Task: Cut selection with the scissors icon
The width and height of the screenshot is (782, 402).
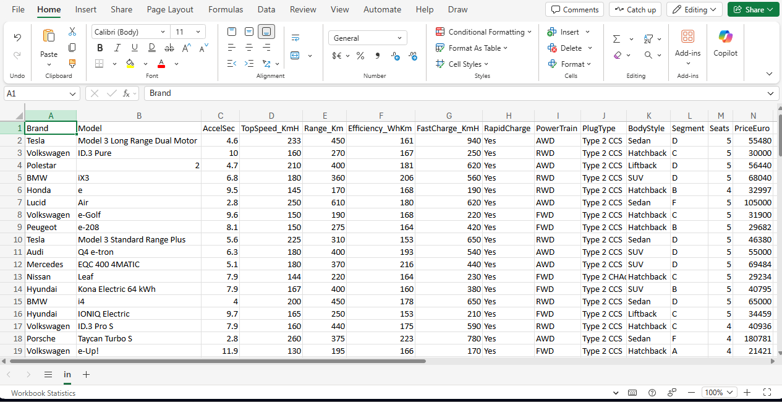Action: [x=72, y=32]
